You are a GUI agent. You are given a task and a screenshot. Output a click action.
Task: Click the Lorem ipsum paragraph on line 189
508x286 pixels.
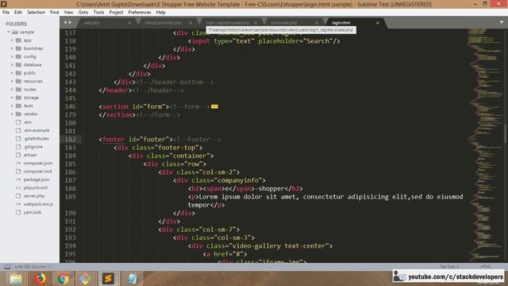[x=325, y=201]
